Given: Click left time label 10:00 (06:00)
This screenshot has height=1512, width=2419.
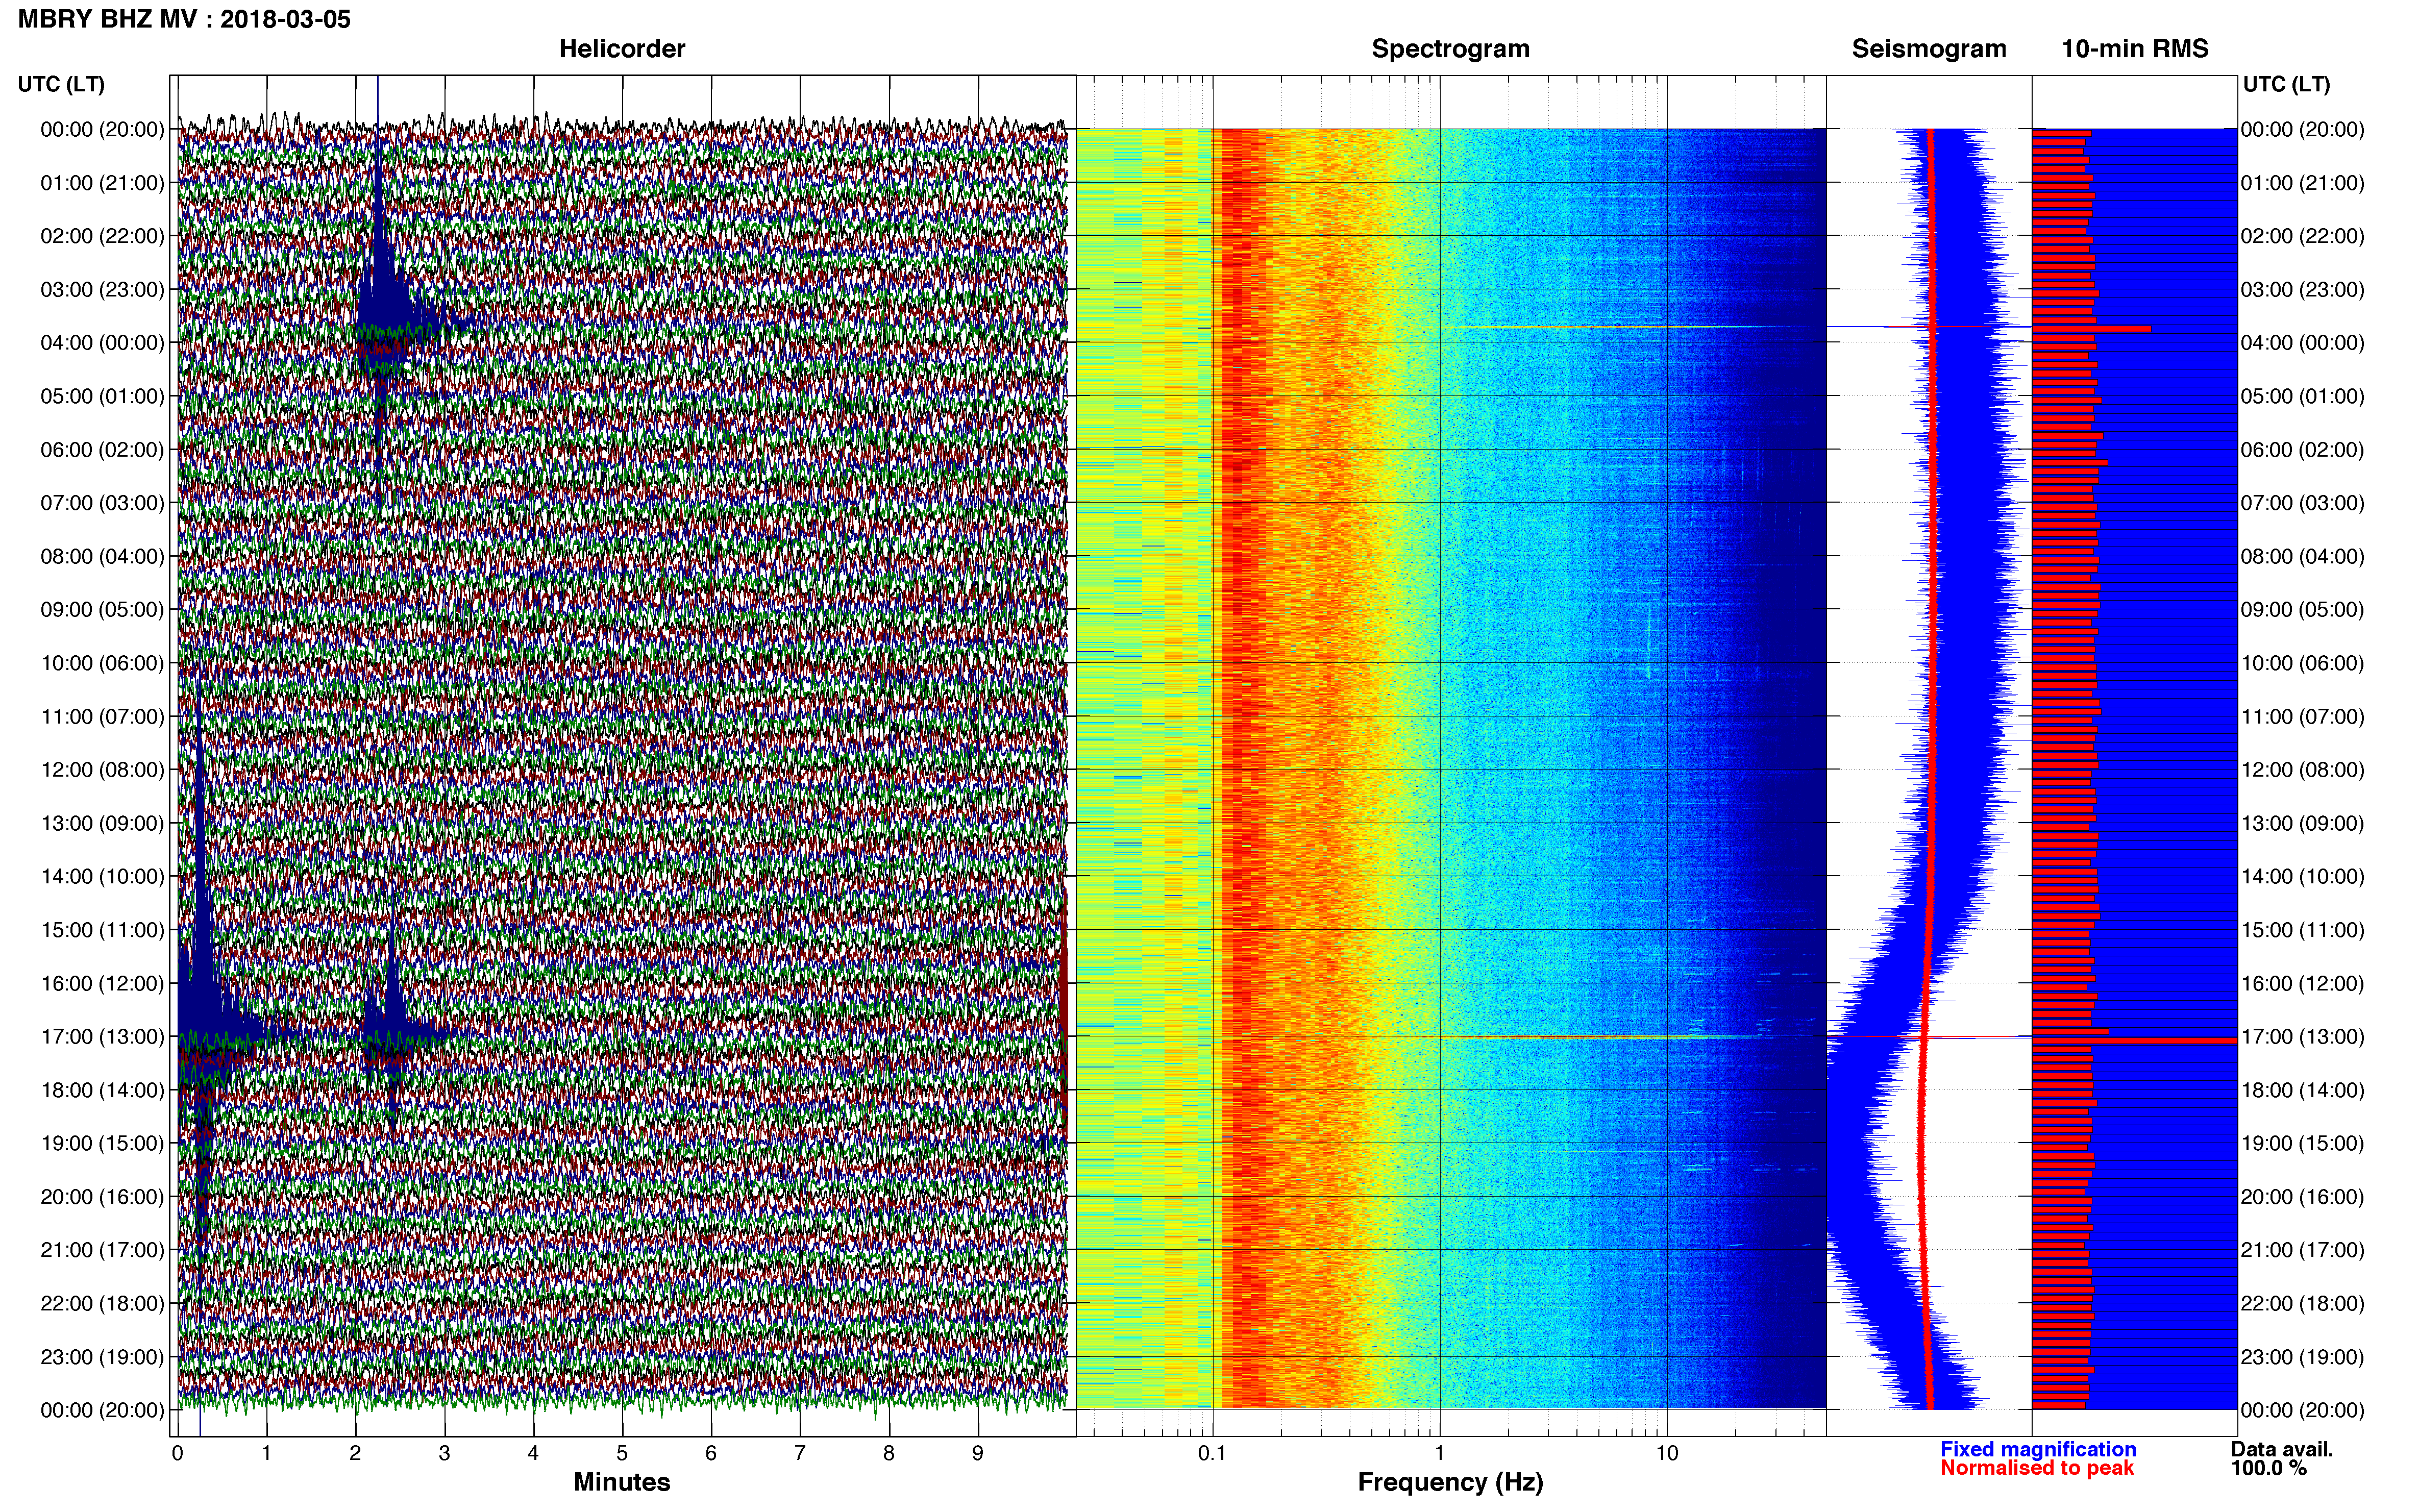Looking at the screenshot, I should 102,663.
